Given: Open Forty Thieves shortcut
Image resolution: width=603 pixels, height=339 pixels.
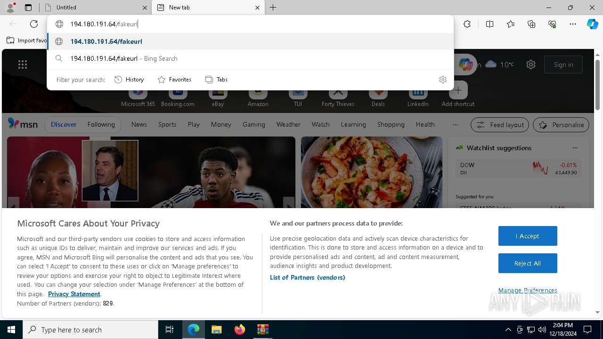Looking at the screenshot, I should (338, 97).
